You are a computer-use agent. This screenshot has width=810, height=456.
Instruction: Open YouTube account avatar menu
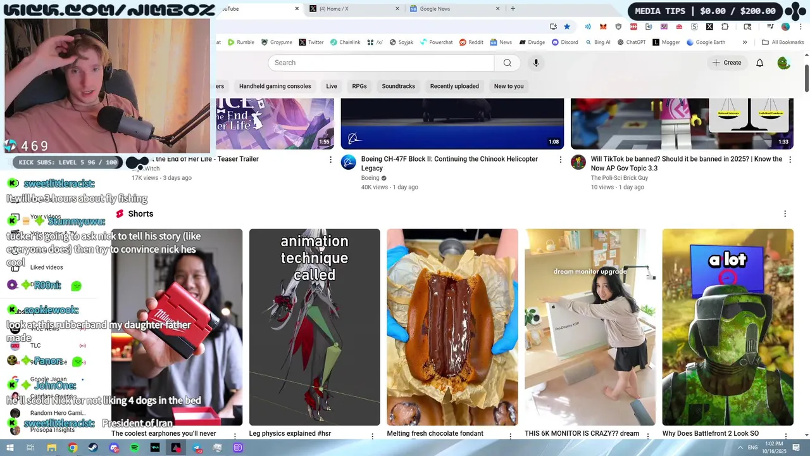point(783,63)
